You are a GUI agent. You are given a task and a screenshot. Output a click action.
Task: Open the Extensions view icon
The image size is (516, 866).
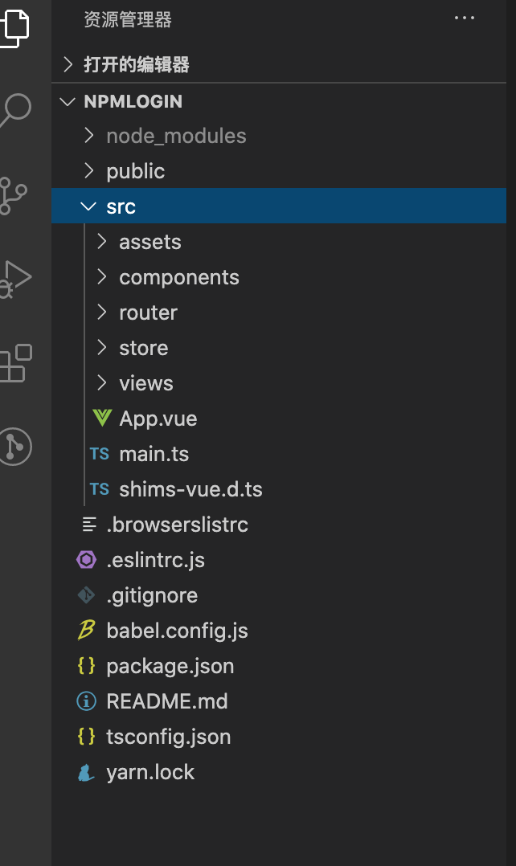[x=16, y=362]
